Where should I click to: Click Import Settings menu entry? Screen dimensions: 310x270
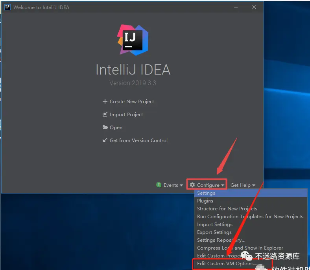251,224
